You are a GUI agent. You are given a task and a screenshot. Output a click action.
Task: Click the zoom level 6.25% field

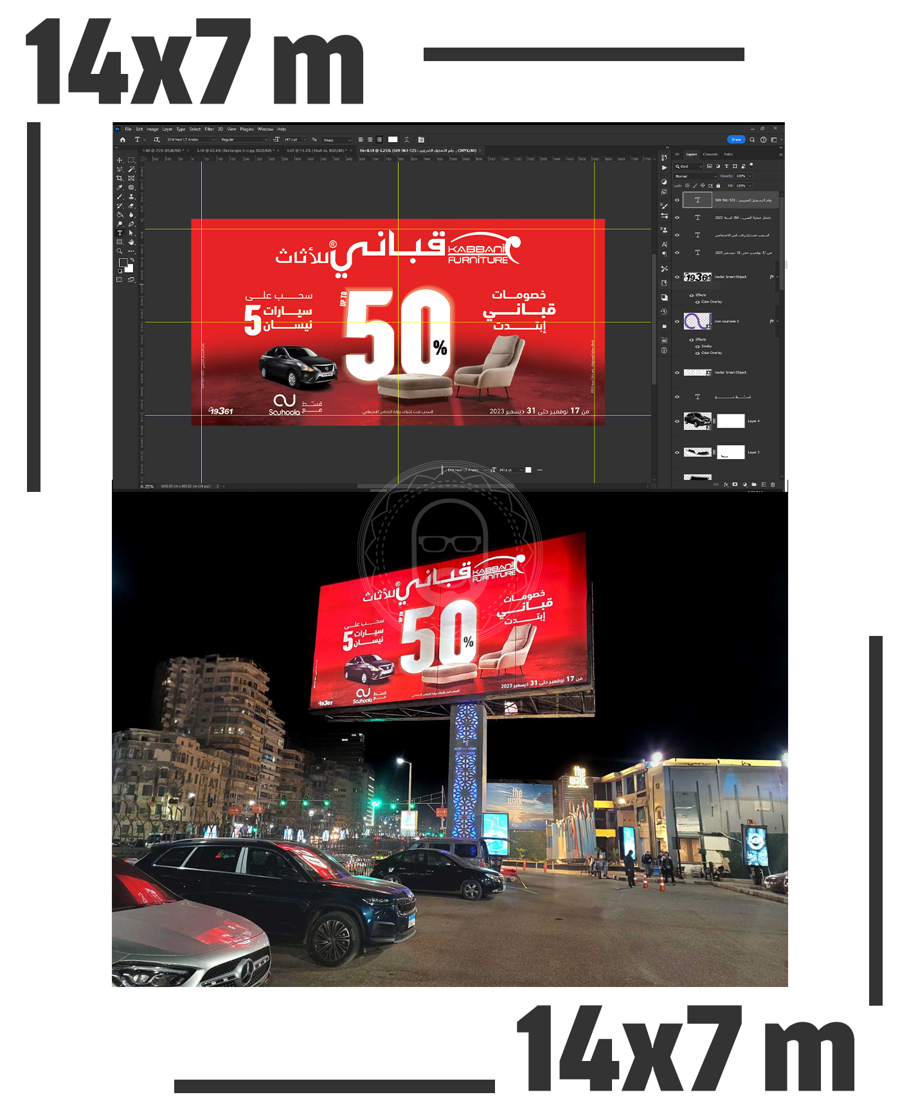click(147, 486)
